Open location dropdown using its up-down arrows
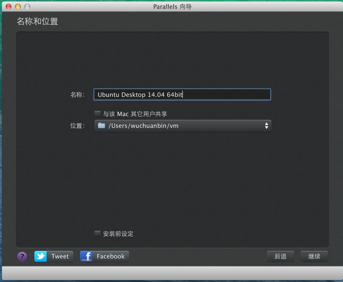343x282 pixels. [266, 126]
